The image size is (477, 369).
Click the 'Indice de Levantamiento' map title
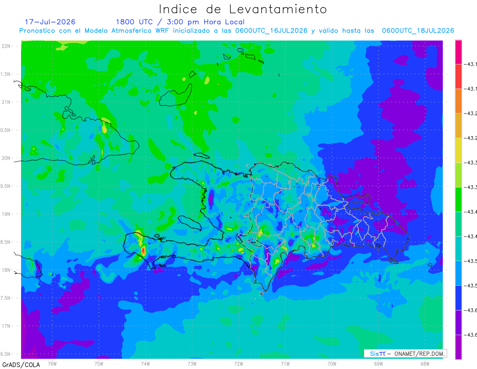click(x=242, y=9)
